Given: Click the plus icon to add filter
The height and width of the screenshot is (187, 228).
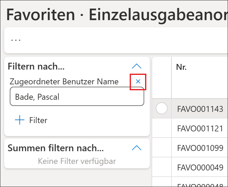Looking at the screenshot, I should click(20, 120).
